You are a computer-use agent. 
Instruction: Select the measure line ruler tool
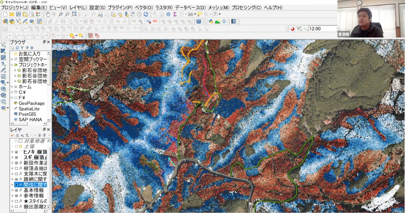point(190,15)
